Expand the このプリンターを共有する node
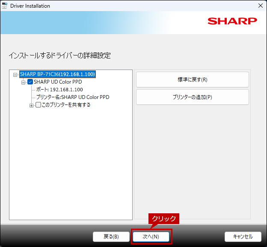The height and width of the screenshot is (247, 267). pos(31,105)
